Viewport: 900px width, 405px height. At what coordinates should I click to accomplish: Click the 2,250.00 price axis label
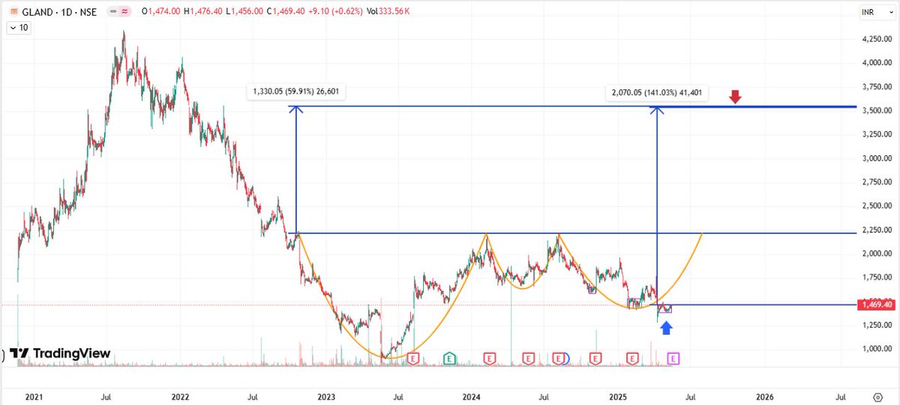point(877,229)
